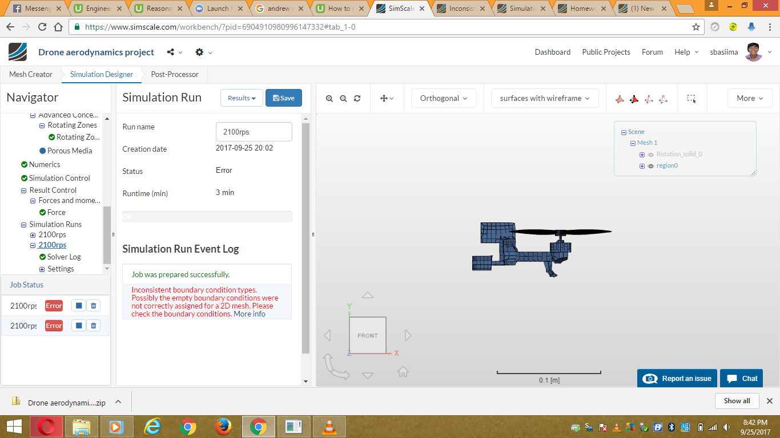Reset the viewer with the refresh icon

pyautogui.click(x=357, y=98)
